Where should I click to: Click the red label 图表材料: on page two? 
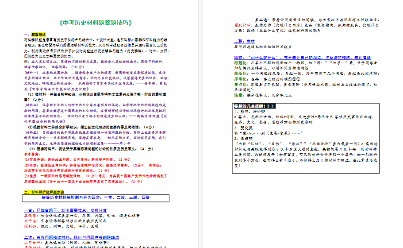click(x=243, y=25)
